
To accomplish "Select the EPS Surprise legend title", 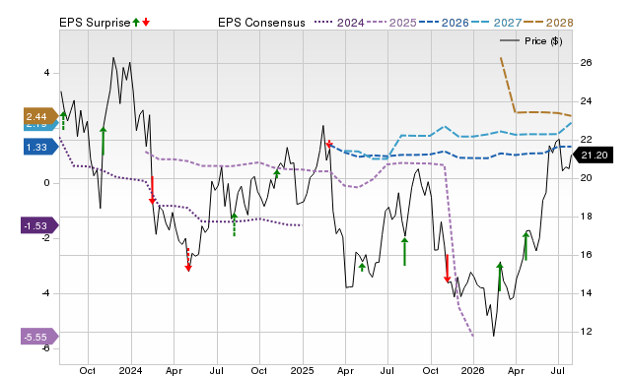I will click(x=95, y=23).
